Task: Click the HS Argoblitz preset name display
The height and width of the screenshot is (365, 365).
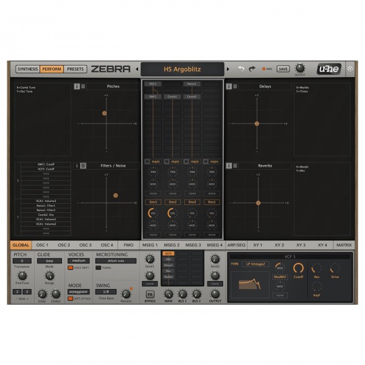Action: 182,69
